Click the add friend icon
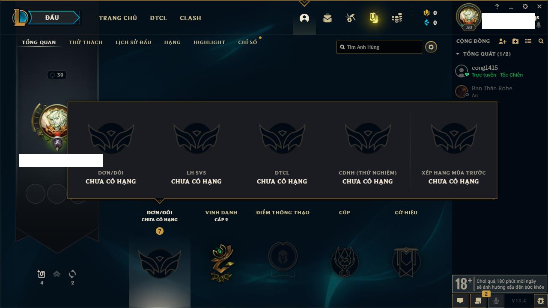 503,41
